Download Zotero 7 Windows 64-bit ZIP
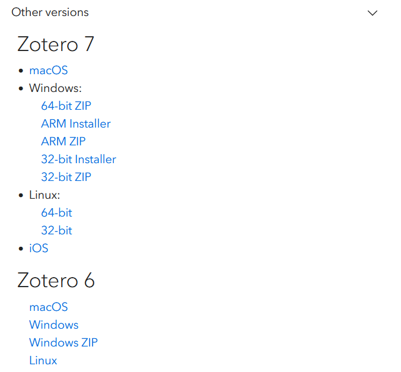The width and height of the screenshot is (401, 372). [x=66, y=106]
